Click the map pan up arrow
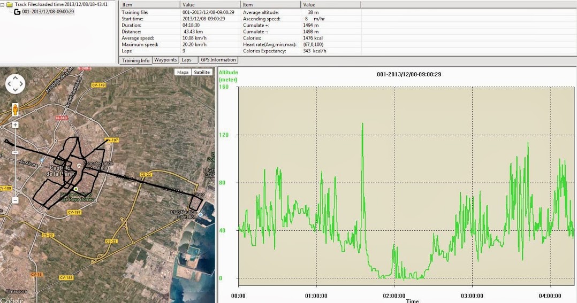577x303 pixels. (x=15, y=77)
